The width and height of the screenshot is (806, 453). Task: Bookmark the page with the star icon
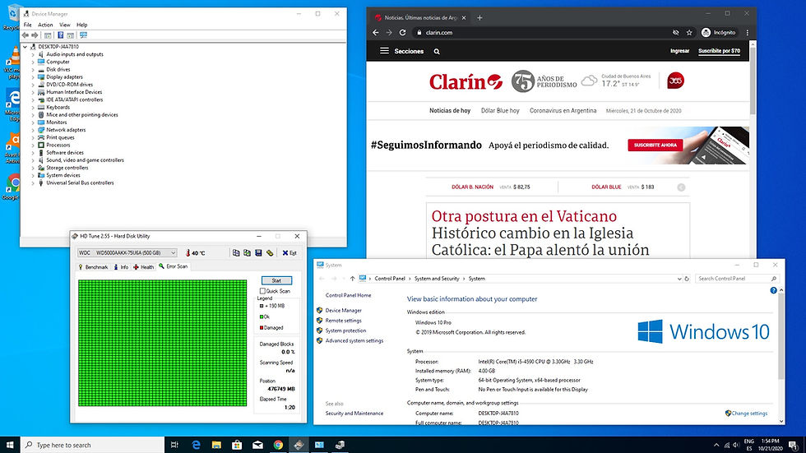click(x=689, y=32)
